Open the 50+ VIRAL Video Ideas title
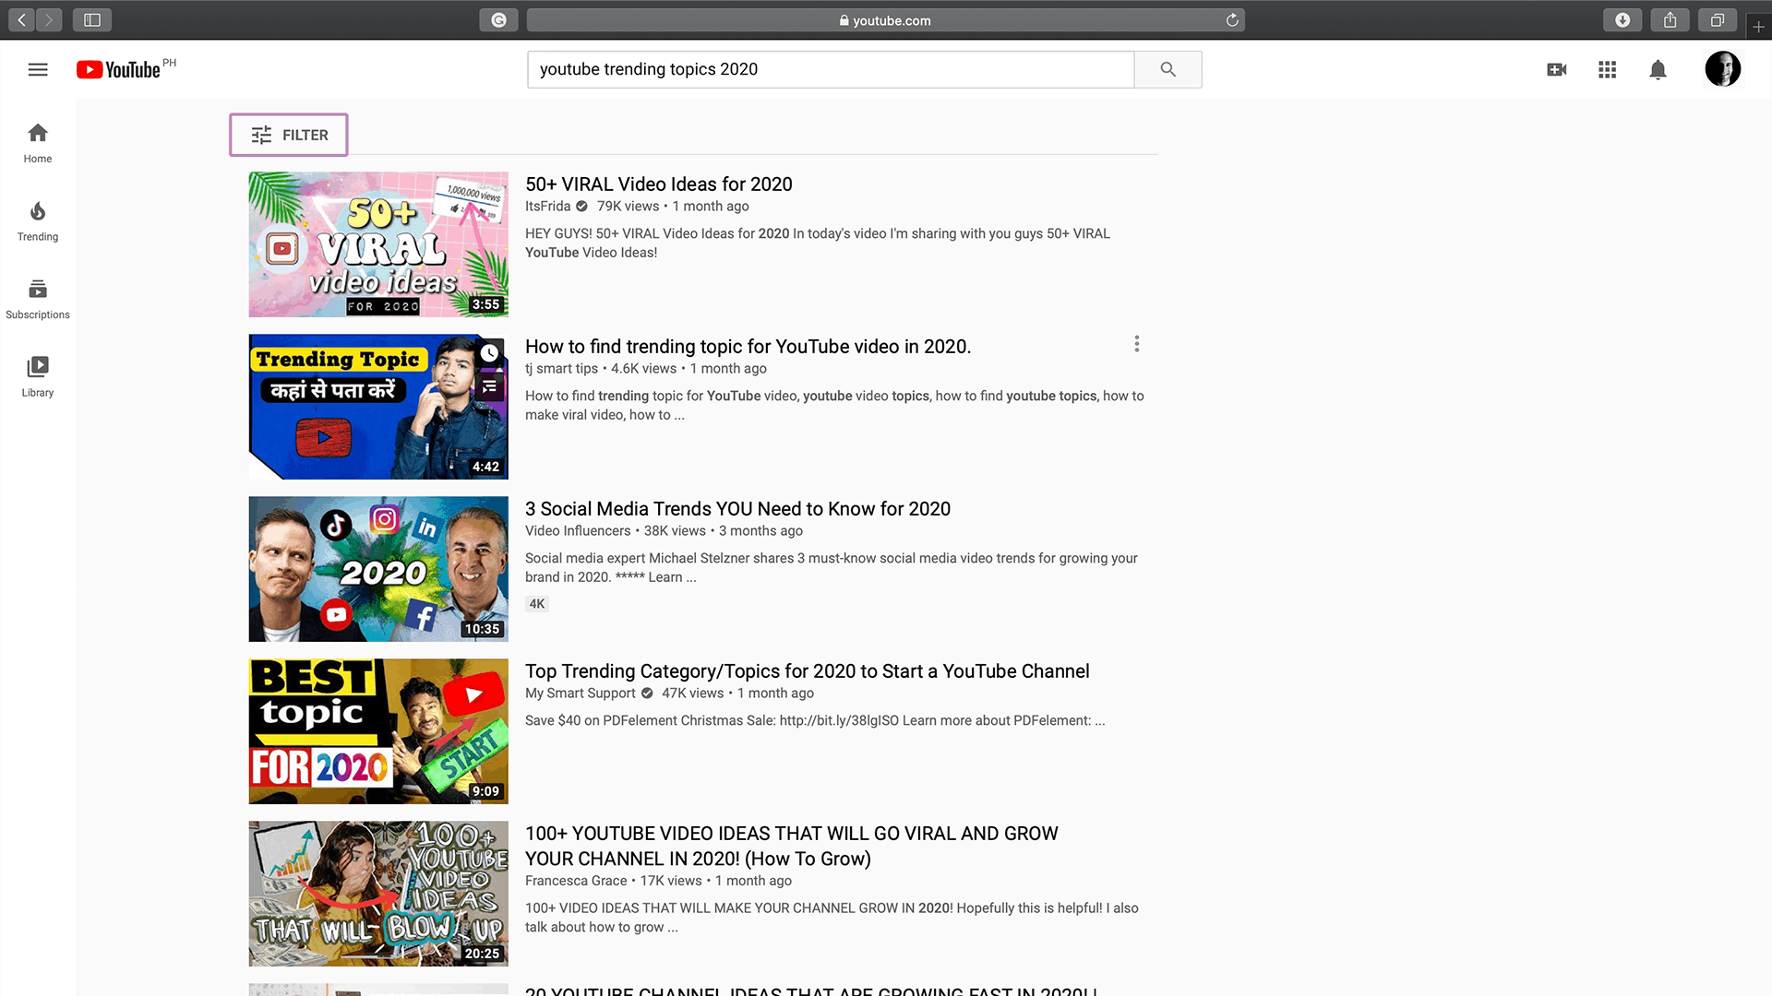 [658, 184]
